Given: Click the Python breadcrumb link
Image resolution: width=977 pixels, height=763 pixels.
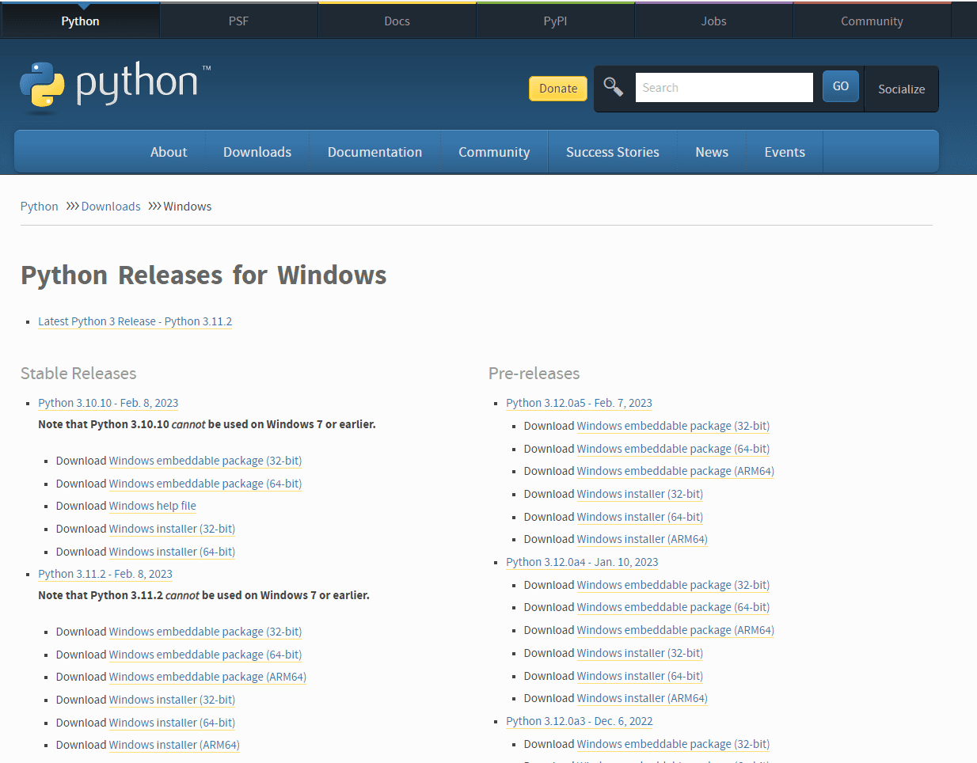Looking at the screenshot, I should pyautogui.click(x=39, y=207).
